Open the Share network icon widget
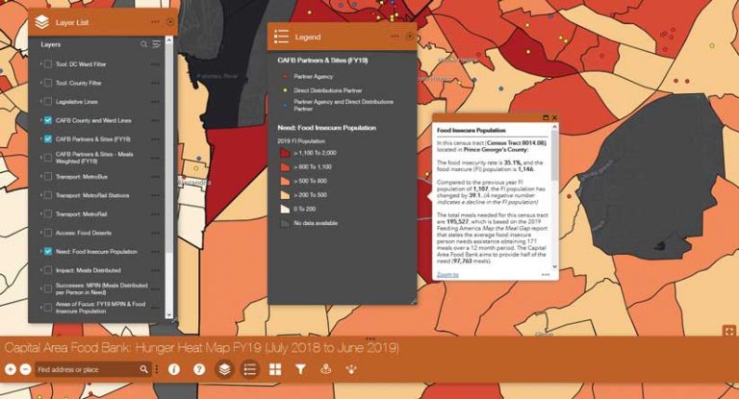This screenshot has height=399, width=739. [x=351, y=370]
